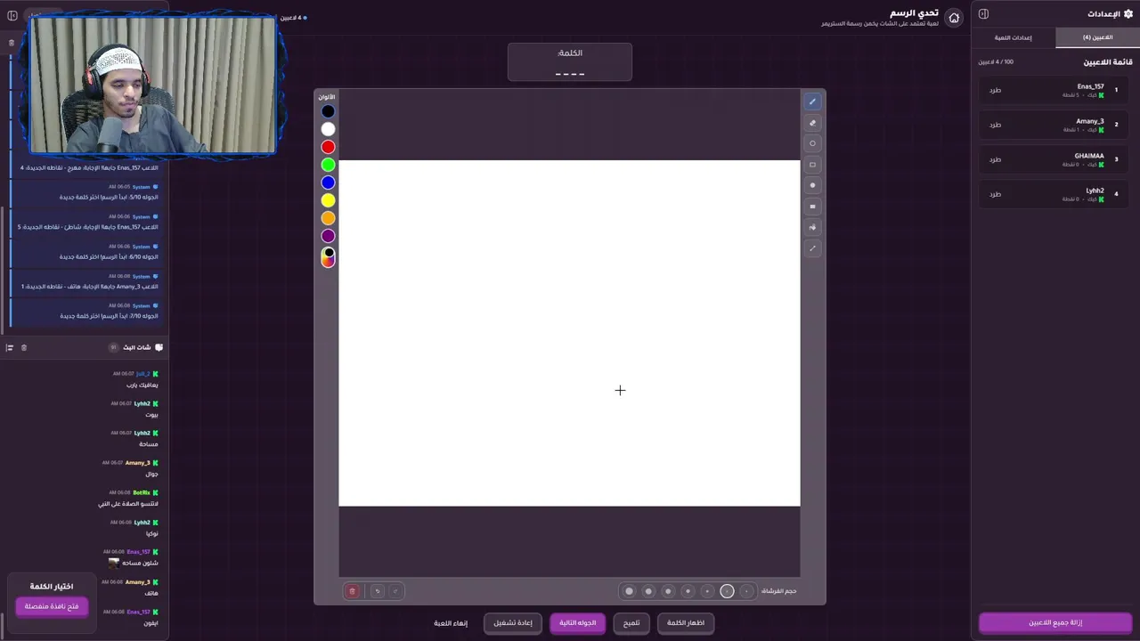Click اظهار الكلمة button
Image resolution: width=1140 pixels, height=641 pixels.
[686, 623]
